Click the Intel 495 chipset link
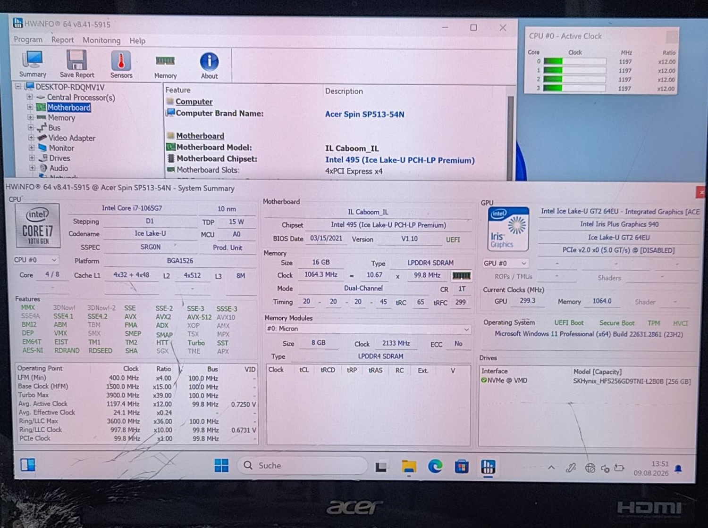708x528 pixels. coord(400,160)
